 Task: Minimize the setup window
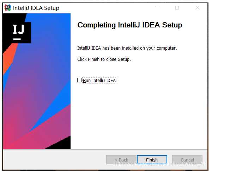pos(157,8)
